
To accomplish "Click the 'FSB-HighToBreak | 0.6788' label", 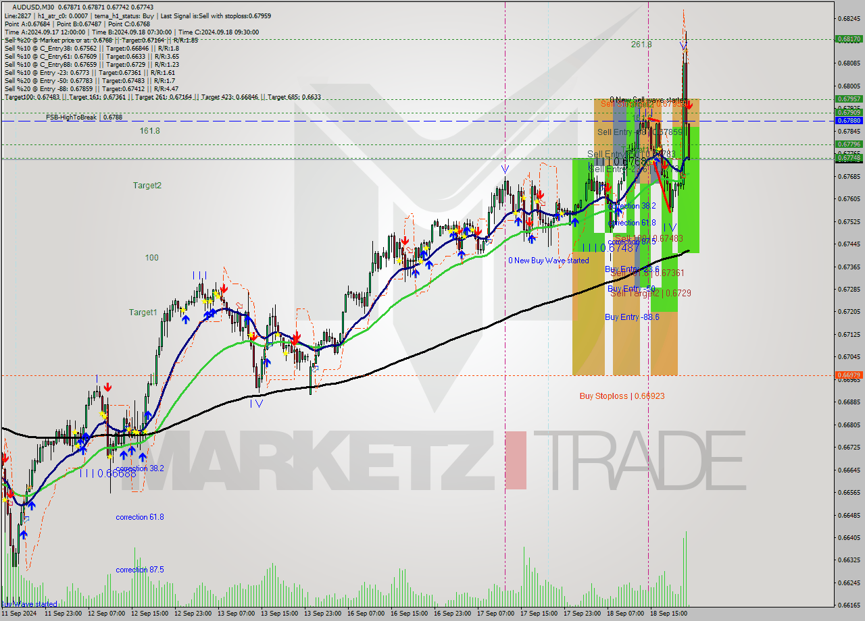I will 84,117.
